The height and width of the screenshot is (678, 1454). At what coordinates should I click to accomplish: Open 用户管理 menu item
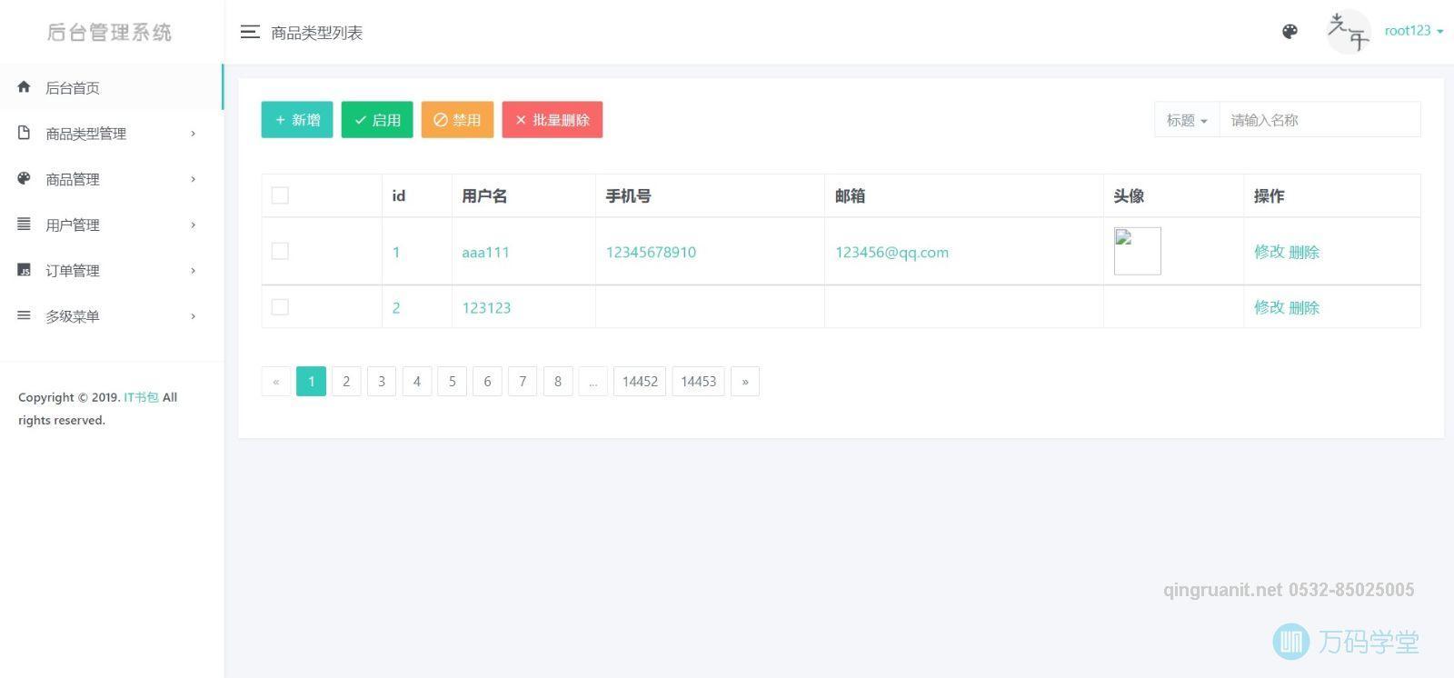click(112, 224)
